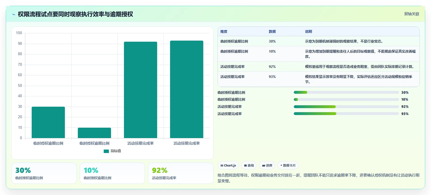Toggle the 指标值 legend color box
This screenshot has height=195, width=431.
click(x=106, y=151)
